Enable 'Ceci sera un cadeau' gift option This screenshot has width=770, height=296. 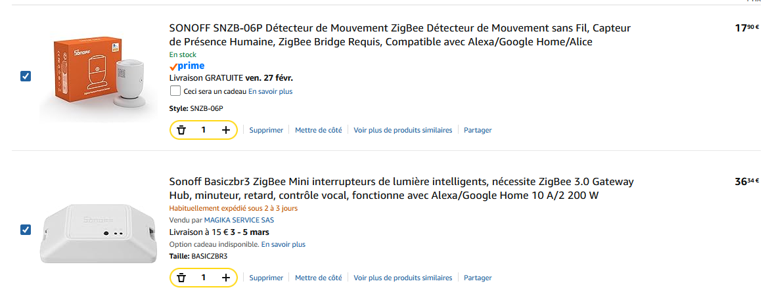[x=175, y=91]
